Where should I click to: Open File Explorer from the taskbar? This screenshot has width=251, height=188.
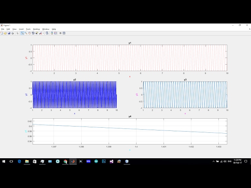pos(27,161)
